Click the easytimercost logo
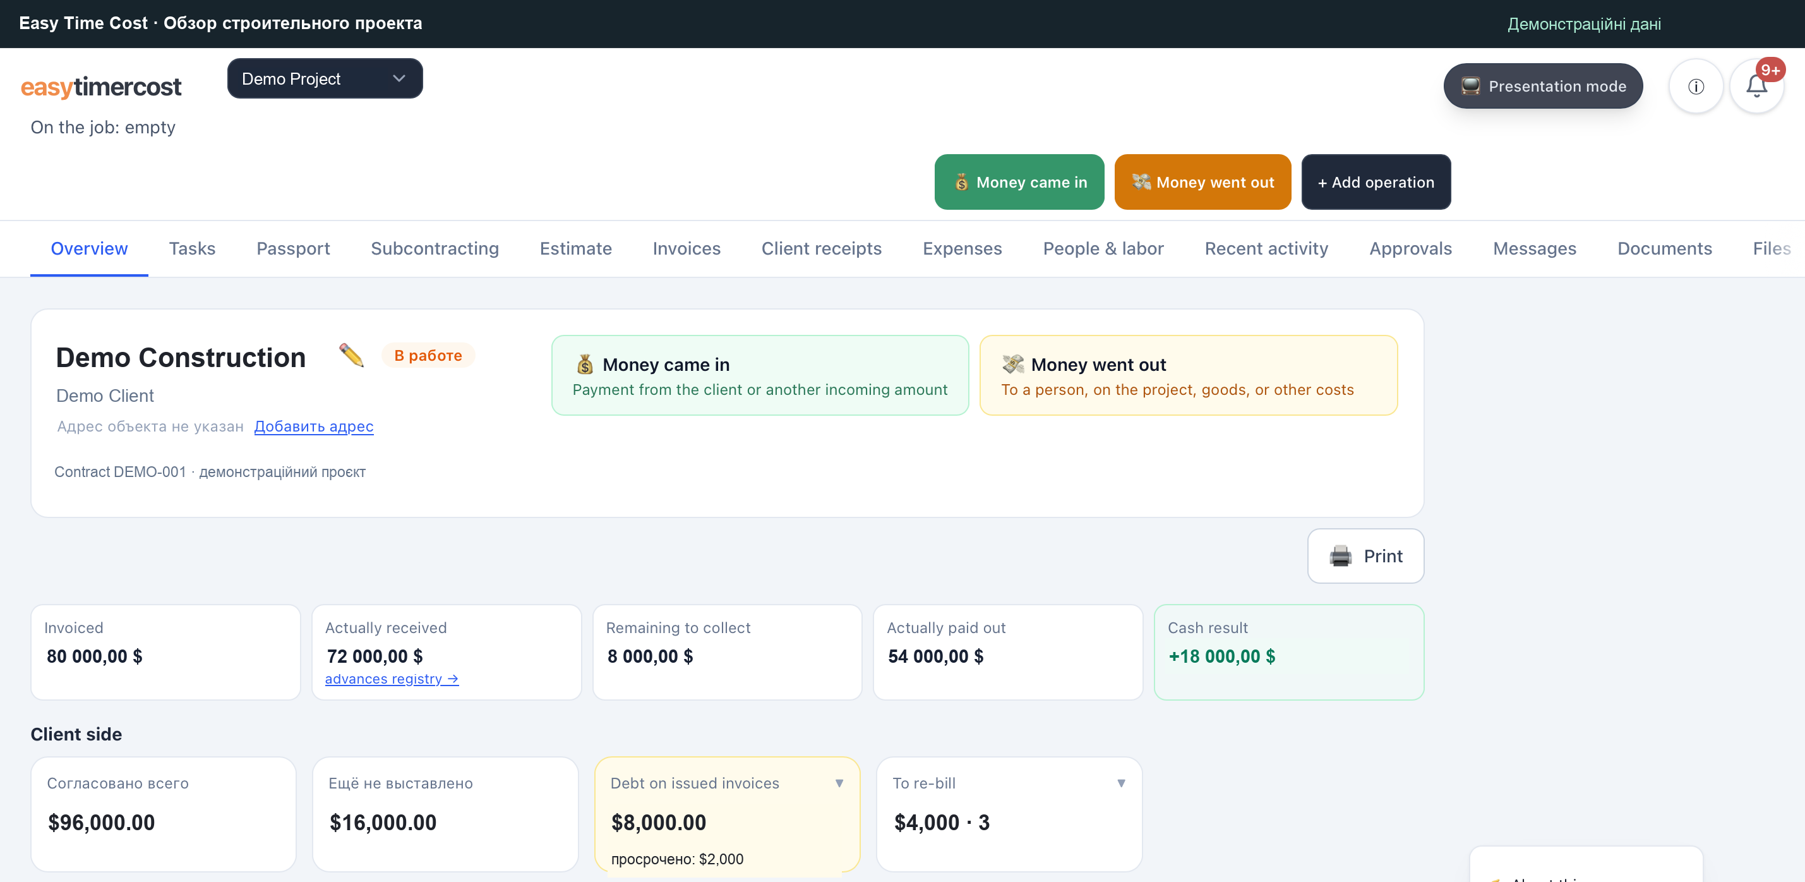The width and height of the screenshot is (1805, 882). point(101,86)
